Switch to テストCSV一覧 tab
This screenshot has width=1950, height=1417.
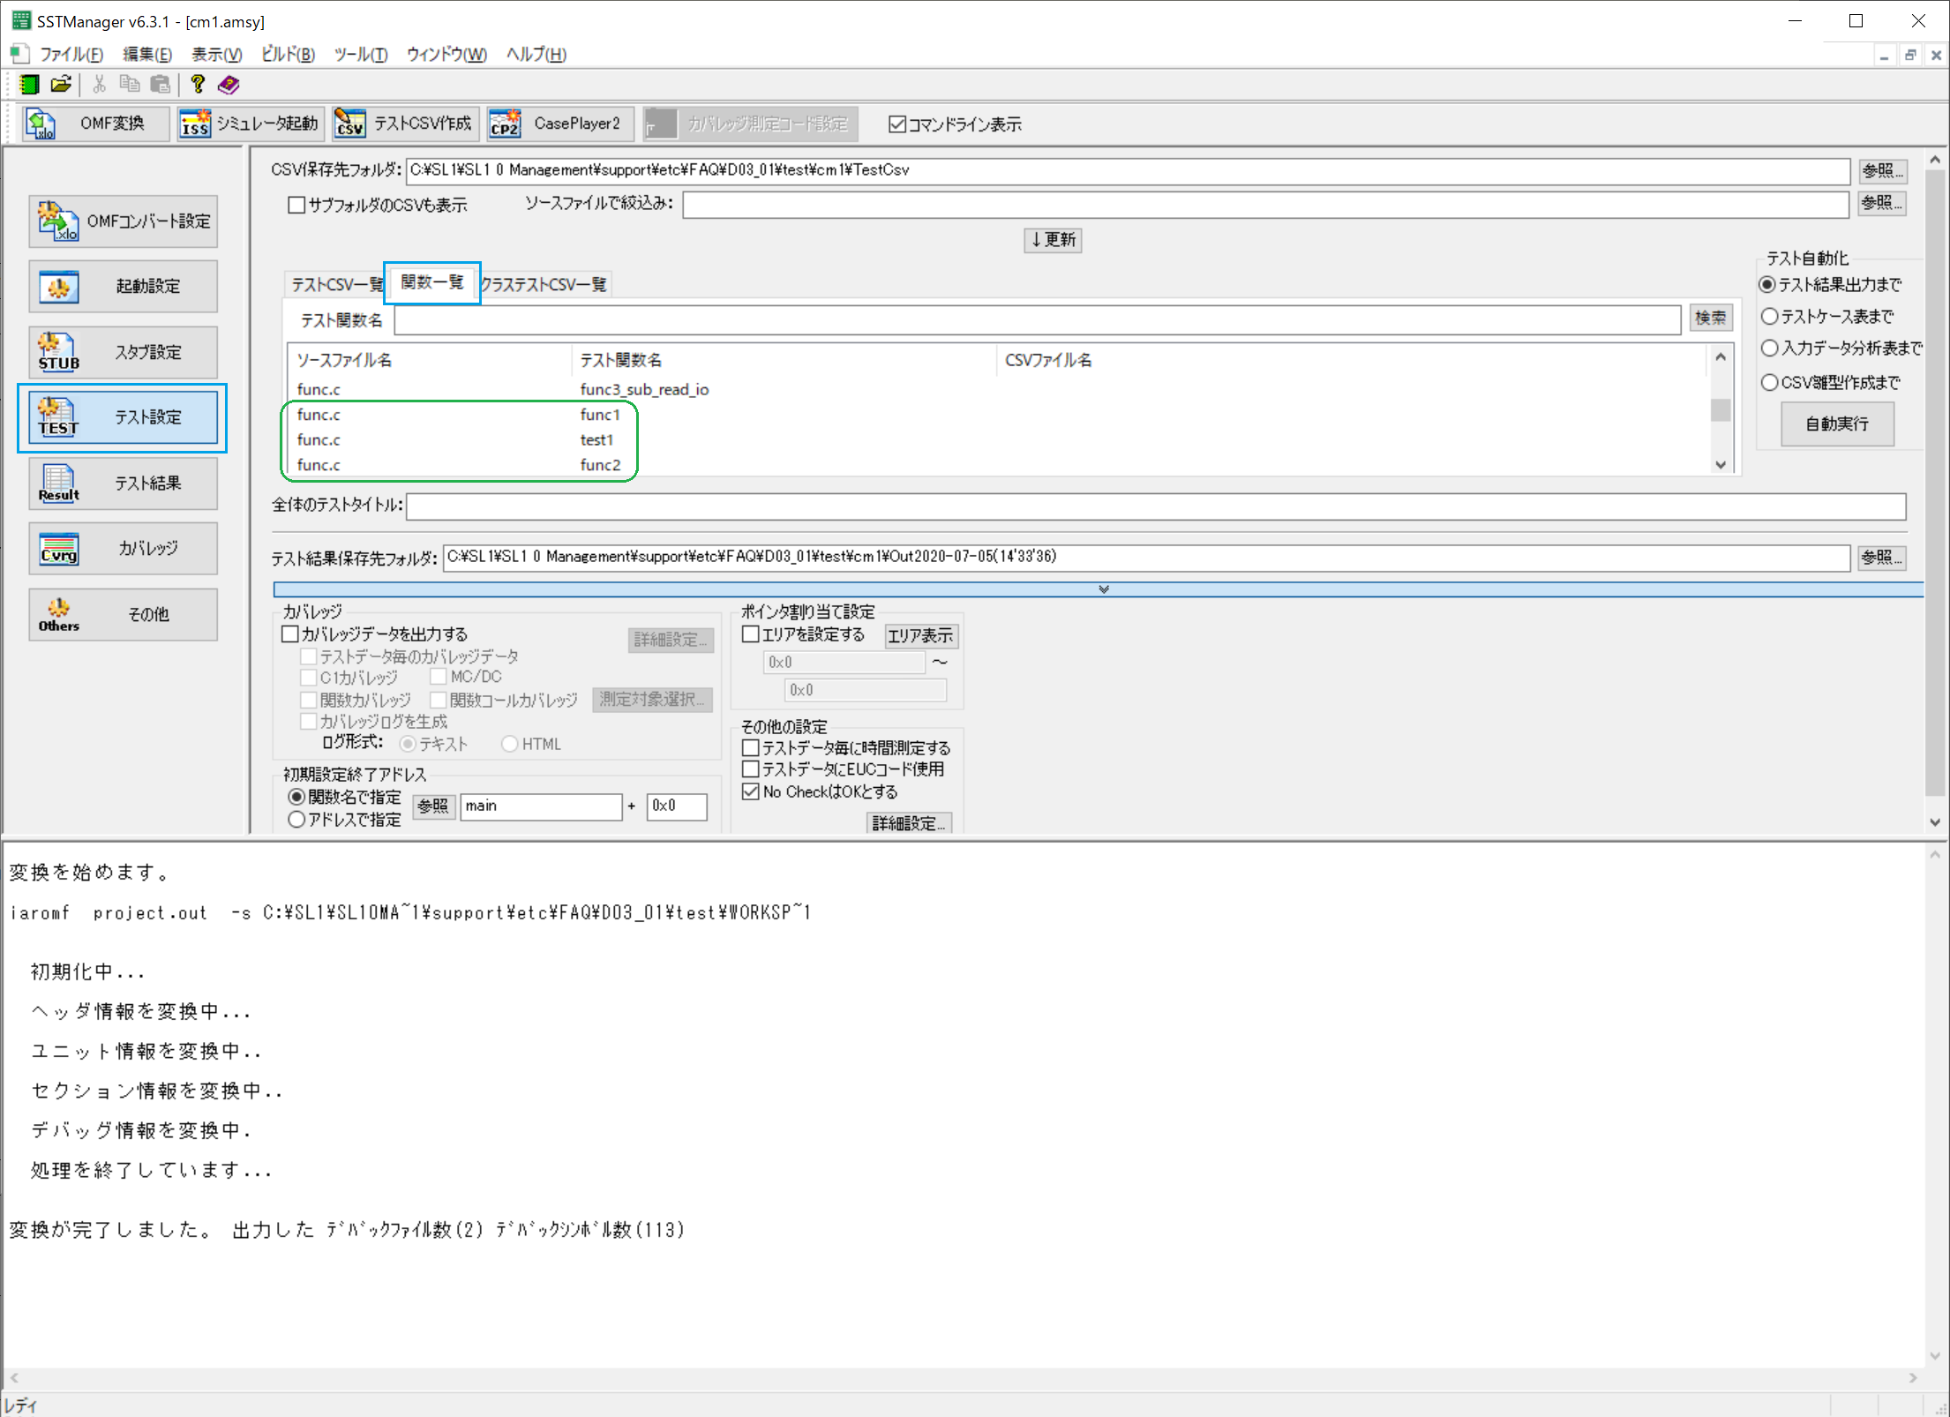tap(336, 284)
